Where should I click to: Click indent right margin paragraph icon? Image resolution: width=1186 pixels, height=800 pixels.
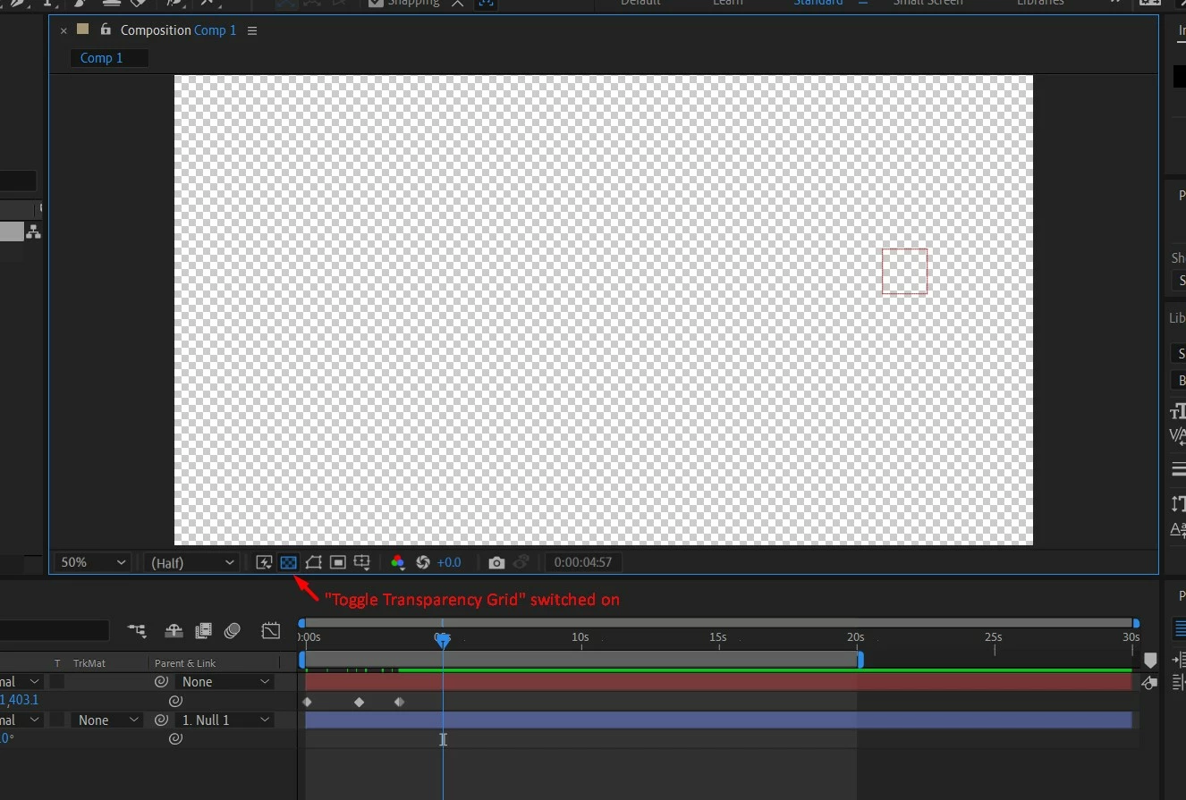pyautogui.click(x=1179, y=682)
